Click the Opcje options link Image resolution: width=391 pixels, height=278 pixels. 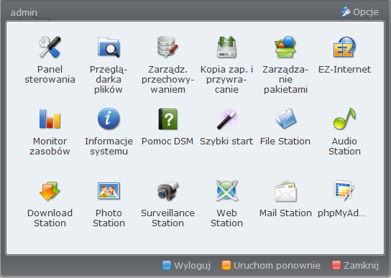(x=360, y=11)
